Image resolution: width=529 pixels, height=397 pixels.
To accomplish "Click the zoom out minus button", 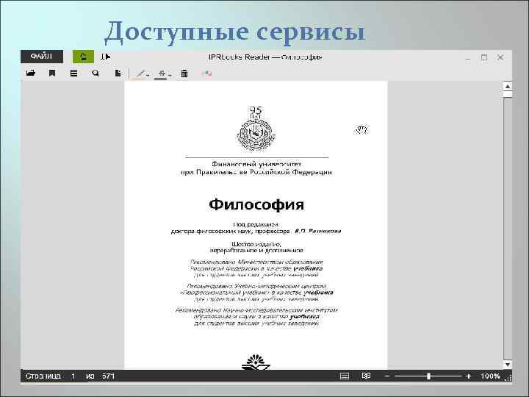I will point(387,376).
